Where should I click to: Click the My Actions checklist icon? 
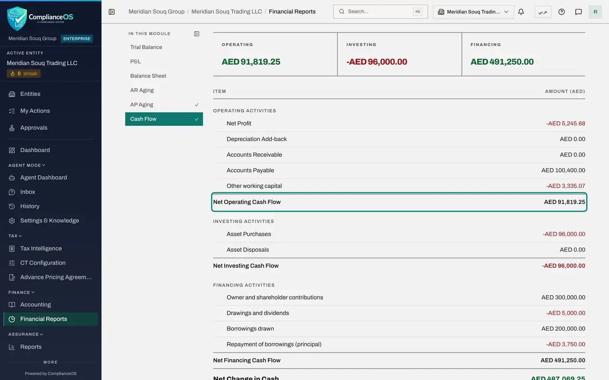tap(12, 111)
